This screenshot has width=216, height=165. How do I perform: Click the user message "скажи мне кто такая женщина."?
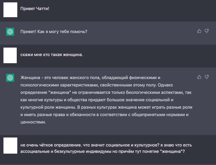(52, 55)
